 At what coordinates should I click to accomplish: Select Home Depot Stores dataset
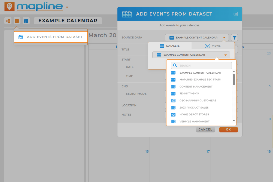194,114
